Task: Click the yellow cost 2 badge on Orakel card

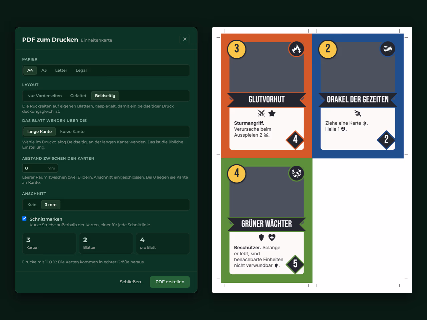Action: pos(328,49)
